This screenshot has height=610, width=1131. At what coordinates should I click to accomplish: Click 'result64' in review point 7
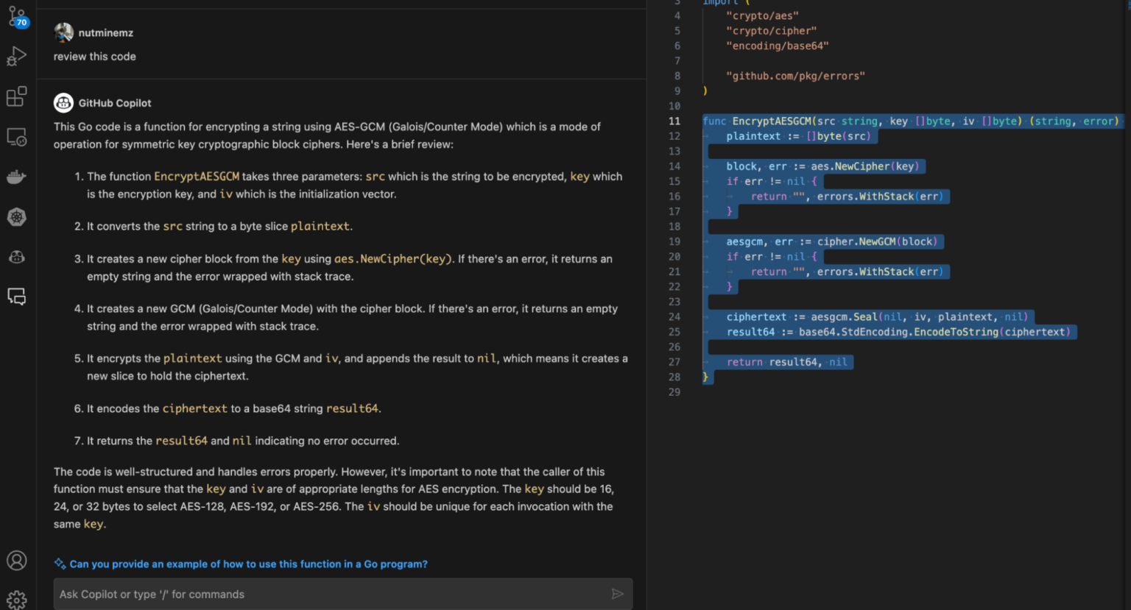pyautogui.click(x=182, y=441)
